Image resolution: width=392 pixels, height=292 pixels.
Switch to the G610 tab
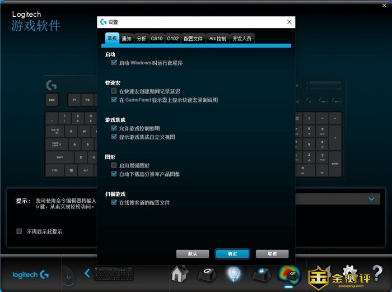pyautogui.click(x=156, y=39)
